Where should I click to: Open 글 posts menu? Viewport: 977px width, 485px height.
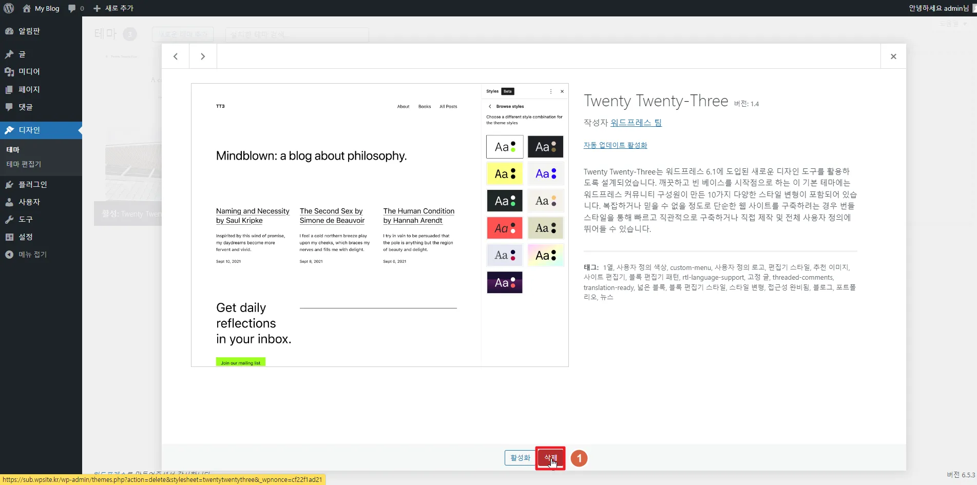point(41,54)
